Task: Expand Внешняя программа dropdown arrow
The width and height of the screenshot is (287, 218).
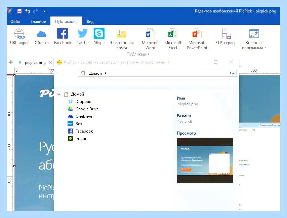Action: tap(265, 48)
